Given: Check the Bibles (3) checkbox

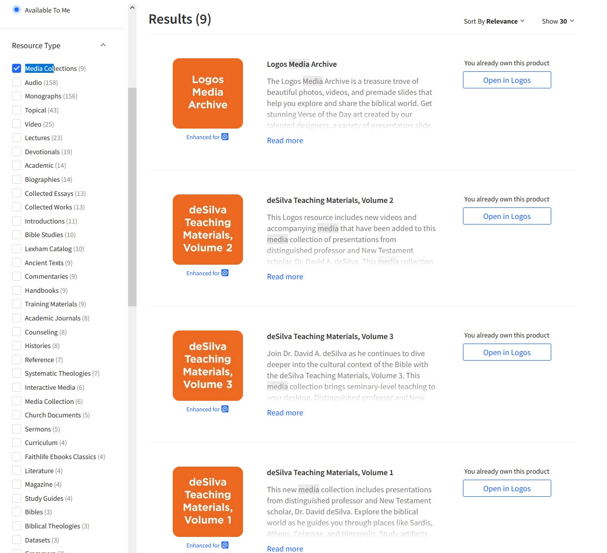Looking at the screenshot, I should pyautogui.click(x=17, y=512).
